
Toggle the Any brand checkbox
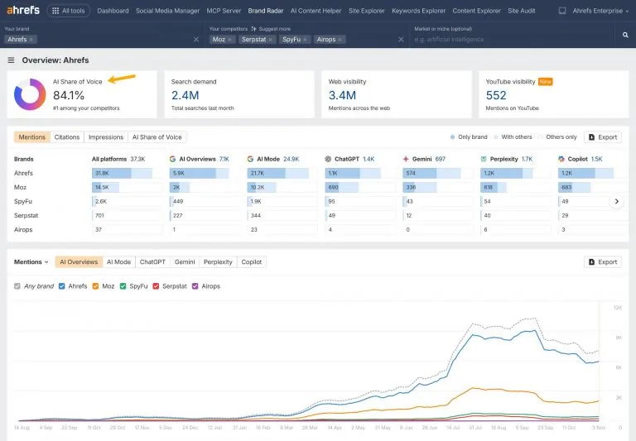tap(17, 286)
